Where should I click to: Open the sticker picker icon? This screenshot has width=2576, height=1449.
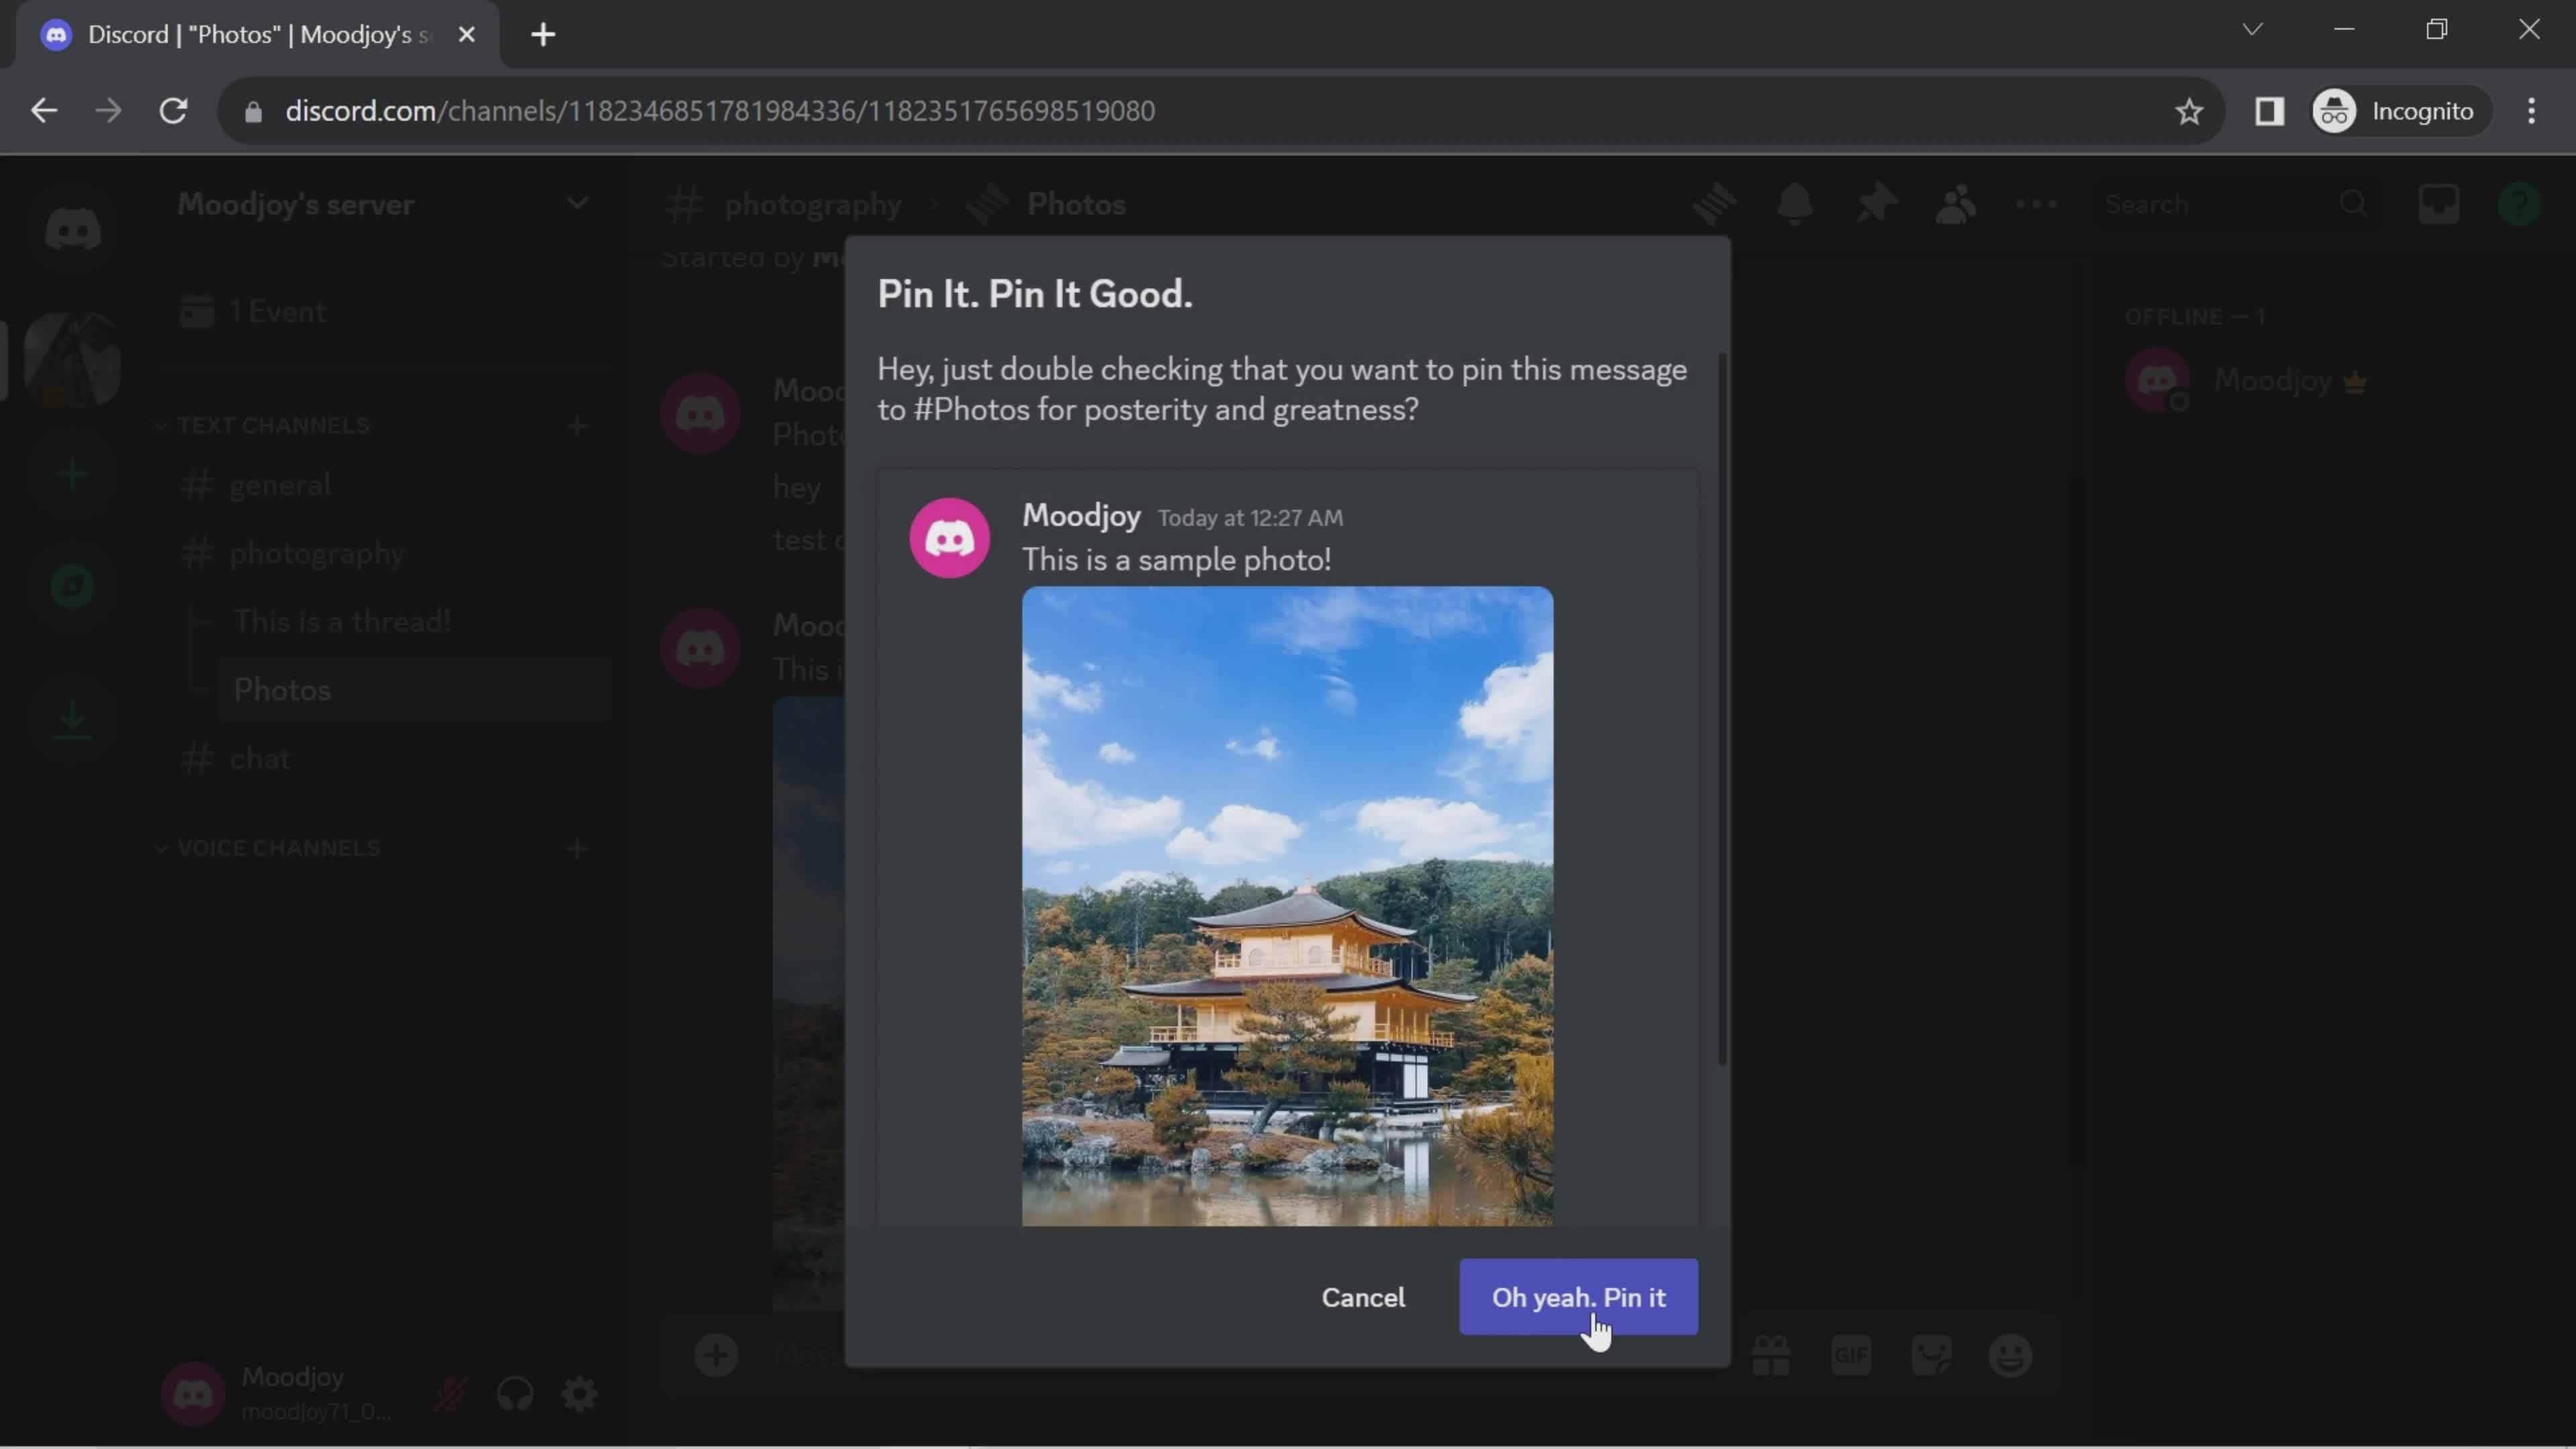tap(1931, 1356)
